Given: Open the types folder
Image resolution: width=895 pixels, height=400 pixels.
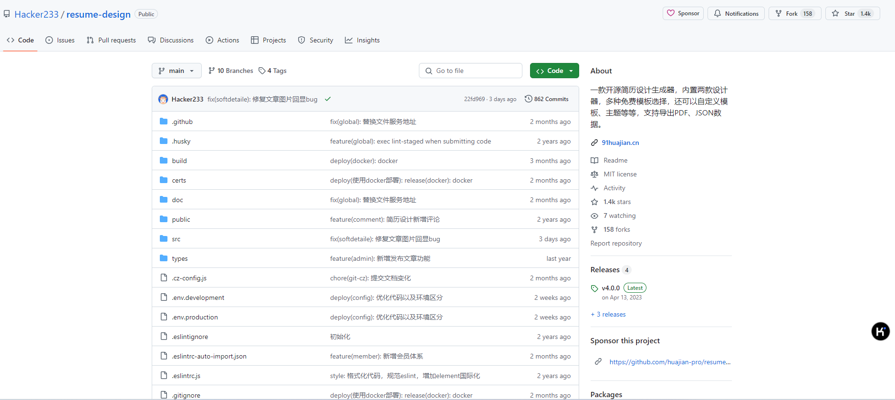Looking at the screenshot, I should (180, 258).
